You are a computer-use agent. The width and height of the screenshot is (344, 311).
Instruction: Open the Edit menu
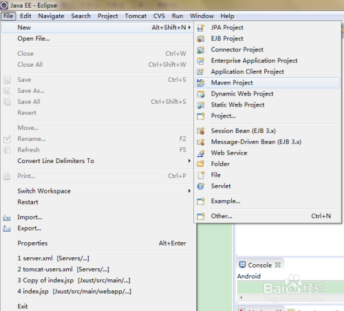point(25,16)
